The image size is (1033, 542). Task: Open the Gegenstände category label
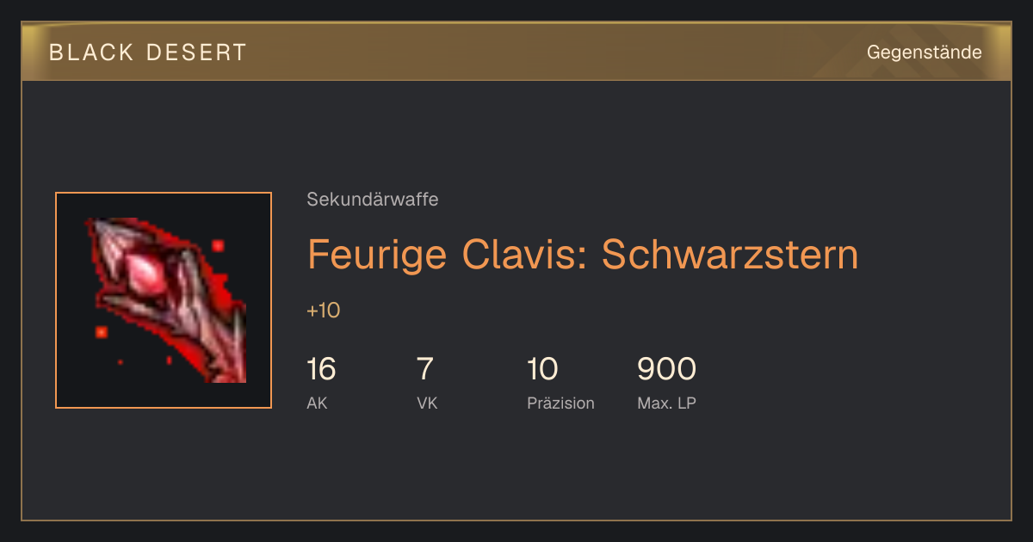(924, 52)
